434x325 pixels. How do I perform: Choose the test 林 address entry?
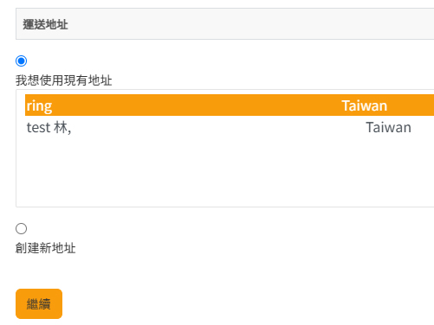[x=230, y=127]
